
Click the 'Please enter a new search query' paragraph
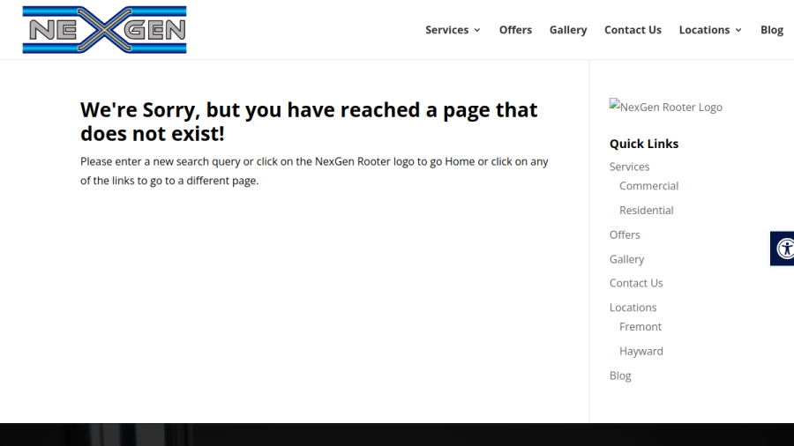(314, 171)
